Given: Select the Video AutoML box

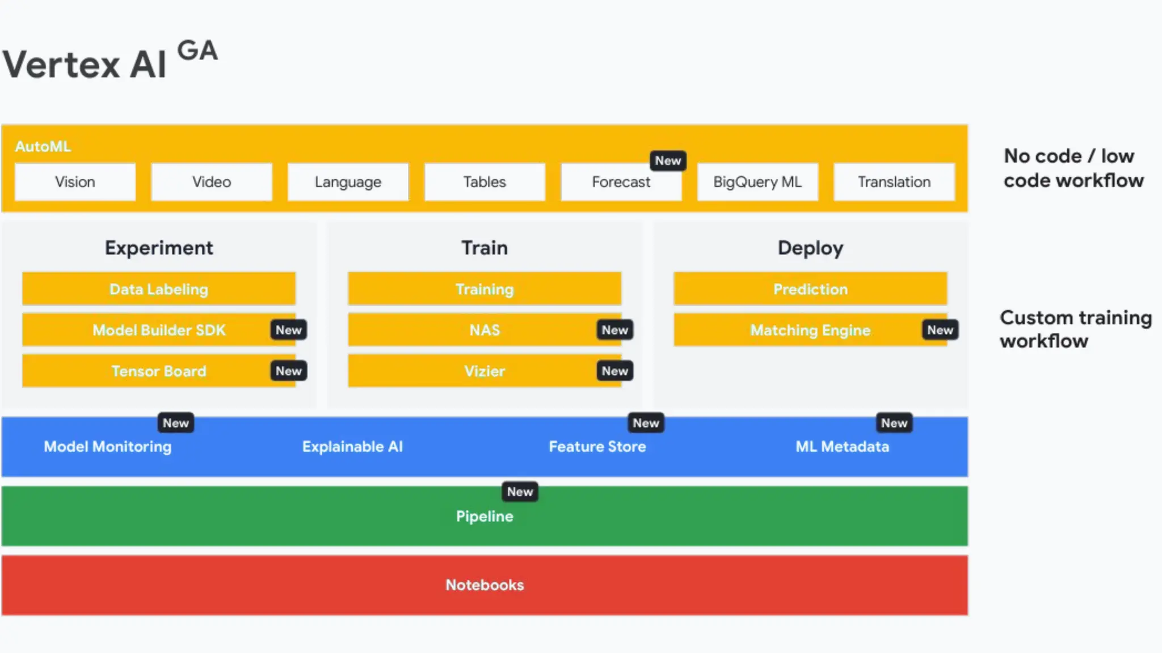Looking at the screenshot, I should [x=211, y=182].
